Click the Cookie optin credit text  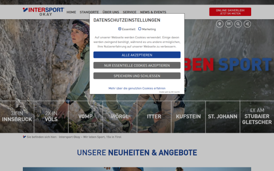[x=169, y=92]
